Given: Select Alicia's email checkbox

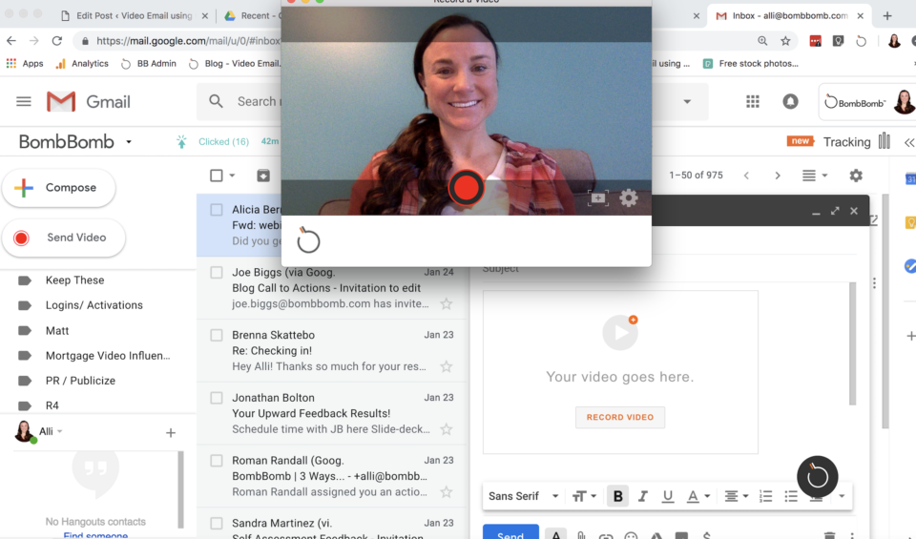Looking at the screenshot, I should tap(217, 210).
